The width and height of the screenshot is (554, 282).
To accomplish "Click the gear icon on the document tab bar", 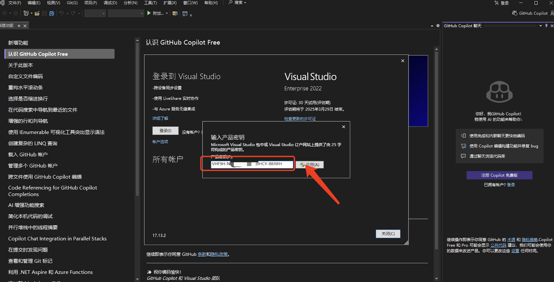I will point(438,26).
